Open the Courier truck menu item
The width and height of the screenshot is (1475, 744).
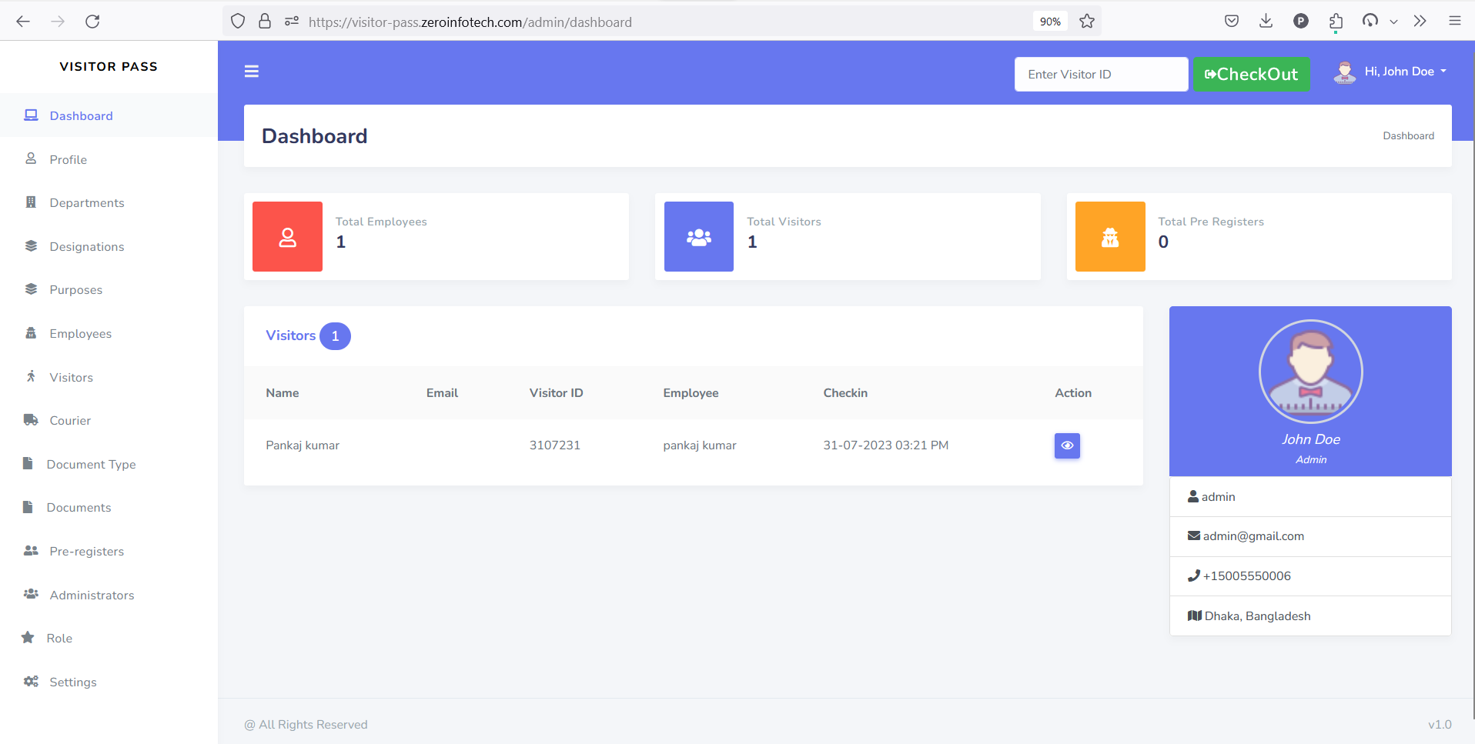click(x=70, y=421)
